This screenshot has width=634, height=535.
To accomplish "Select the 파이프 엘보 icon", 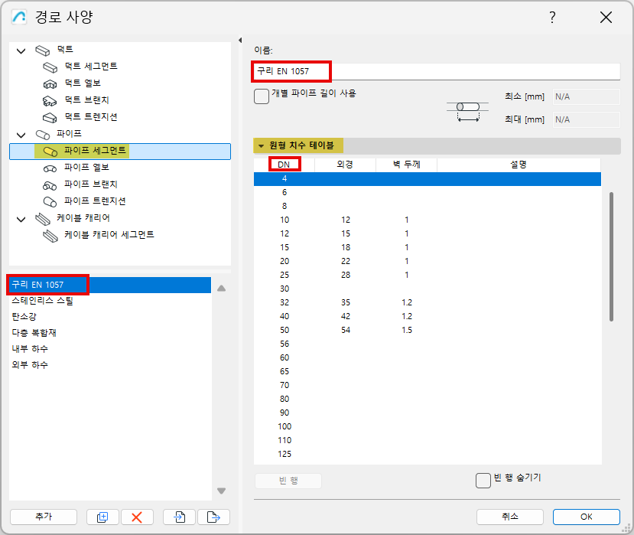I will (50, 168).
